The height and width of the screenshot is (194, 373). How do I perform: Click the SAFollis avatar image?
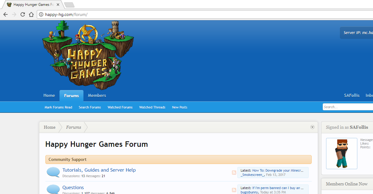tap(342, 153)
